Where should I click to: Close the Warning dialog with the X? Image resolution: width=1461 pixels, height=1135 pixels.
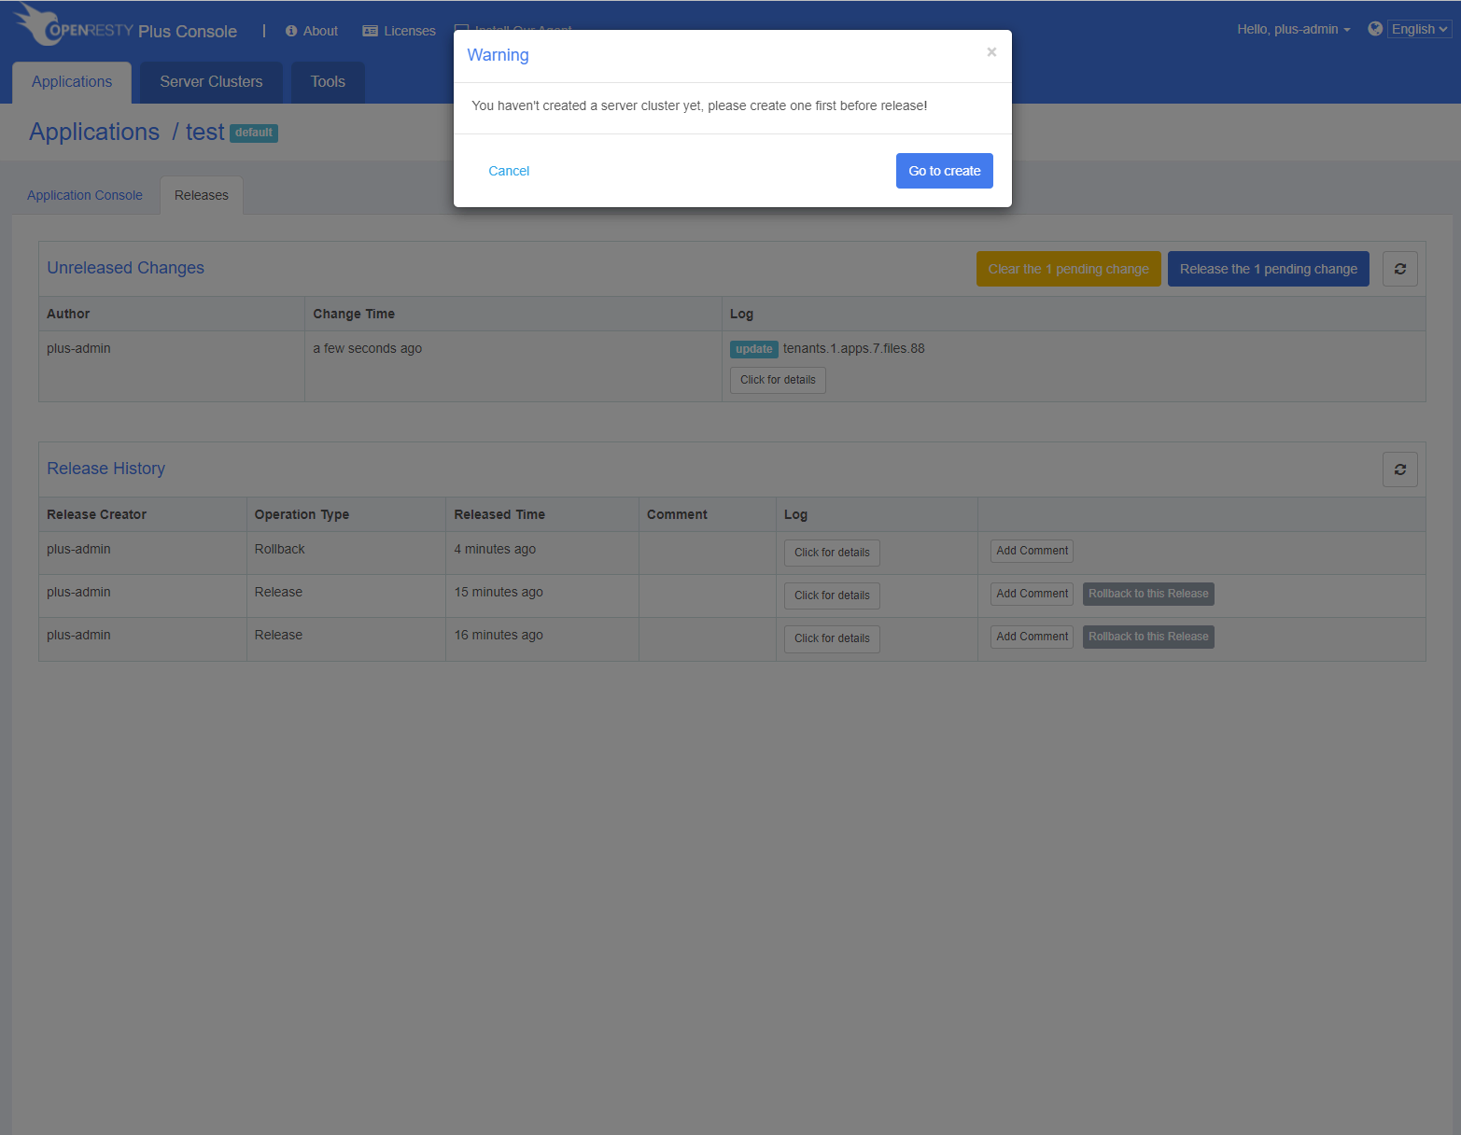[991, 52]
